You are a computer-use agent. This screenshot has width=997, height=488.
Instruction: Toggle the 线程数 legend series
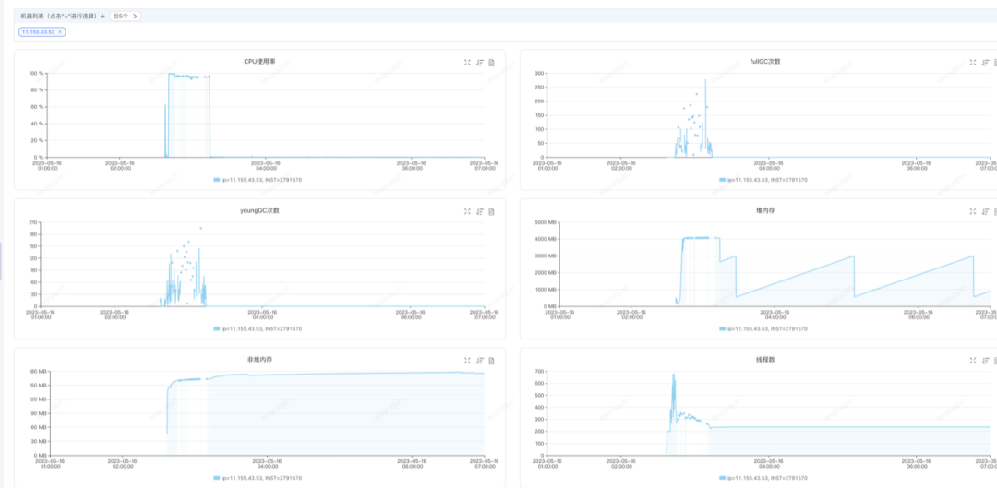(763, 477)
